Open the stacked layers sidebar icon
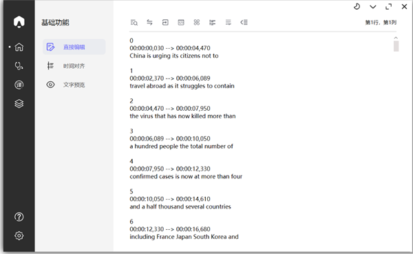This screenshot has width=413, height=254. point(19,103)
